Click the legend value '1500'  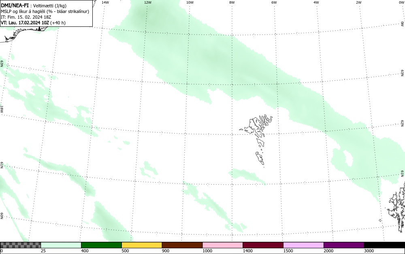click(288, 251)
